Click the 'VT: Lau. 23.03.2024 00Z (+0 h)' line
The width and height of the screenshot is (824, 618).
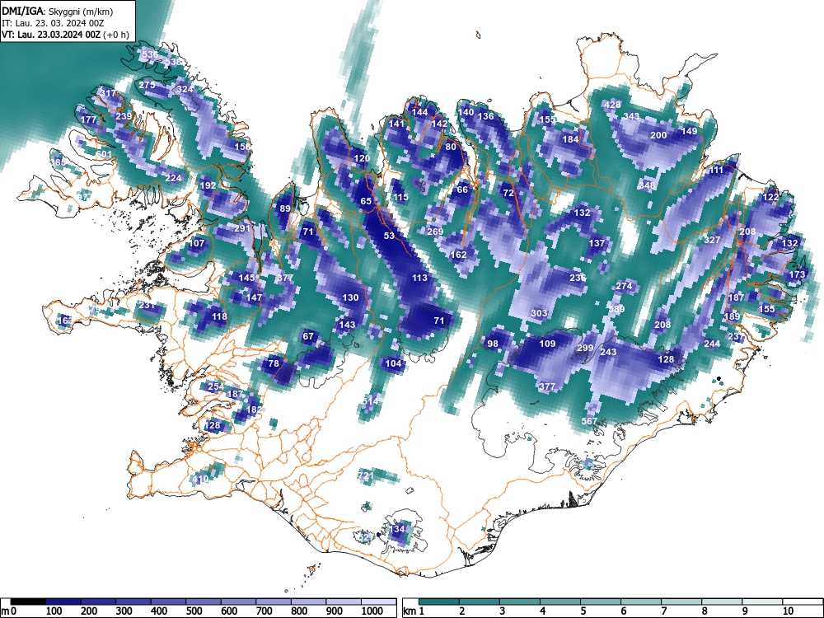65,35
